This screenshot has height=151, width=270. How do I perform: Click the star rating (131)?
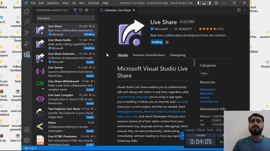point(211,29)
